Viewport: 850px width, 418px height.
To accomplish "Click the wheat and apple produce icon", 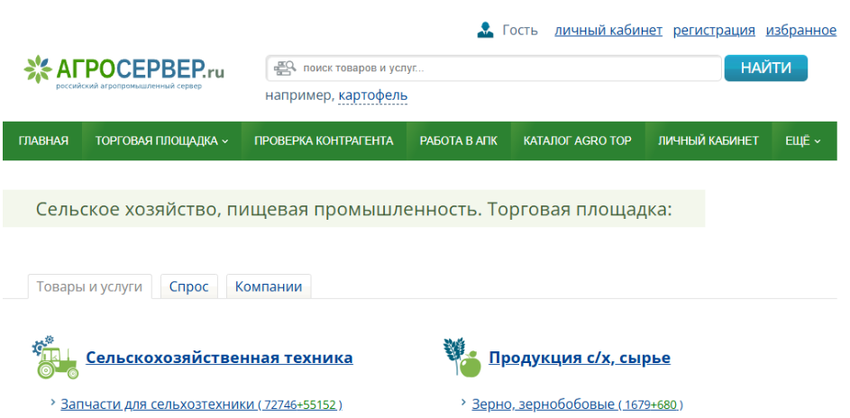I will 462,358.
